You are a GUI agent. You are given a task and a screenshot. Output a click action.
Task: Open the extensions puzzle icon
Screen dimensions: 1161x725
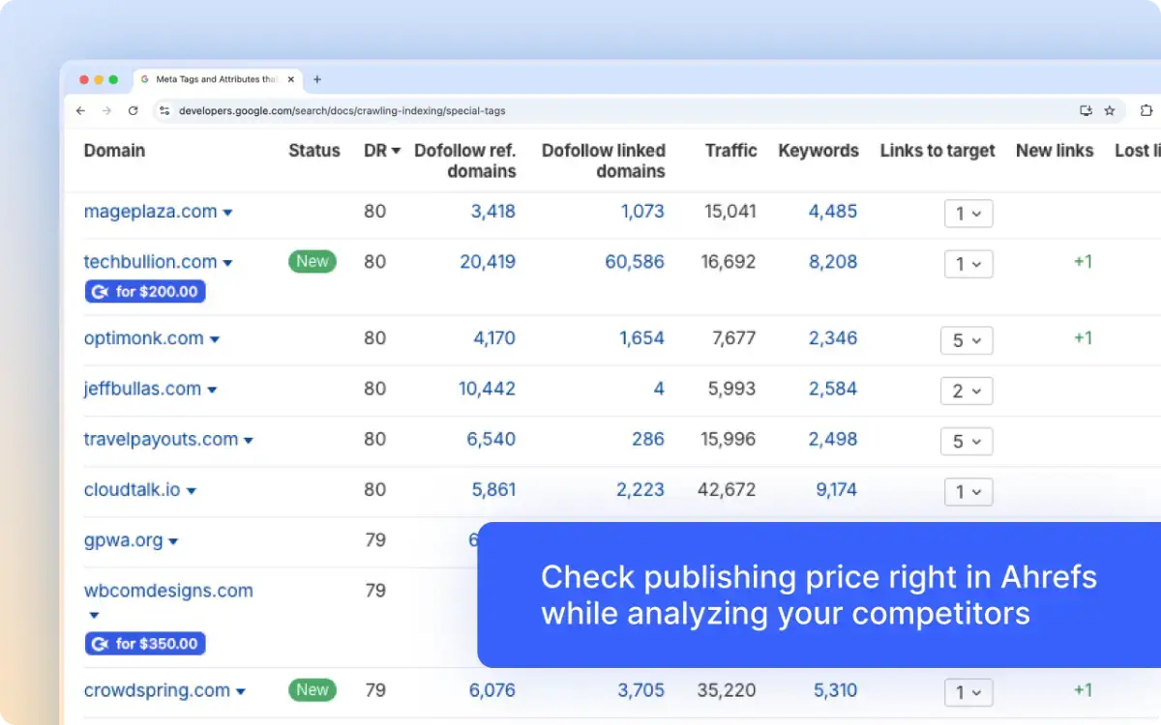tap(1146, 111)
